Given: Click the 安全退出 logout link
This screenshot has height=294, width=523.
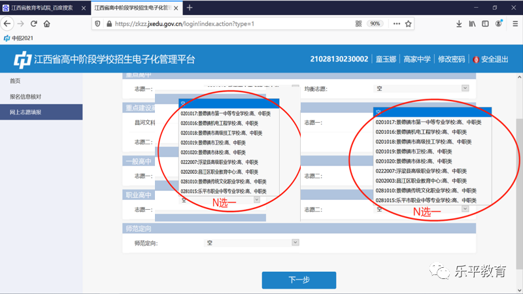Looking at the screenshot, I should [490, 59].
